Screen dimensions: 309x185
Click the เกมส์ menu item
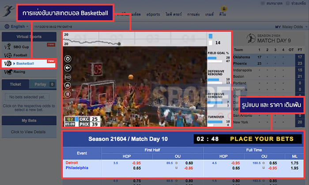(209, 15)
